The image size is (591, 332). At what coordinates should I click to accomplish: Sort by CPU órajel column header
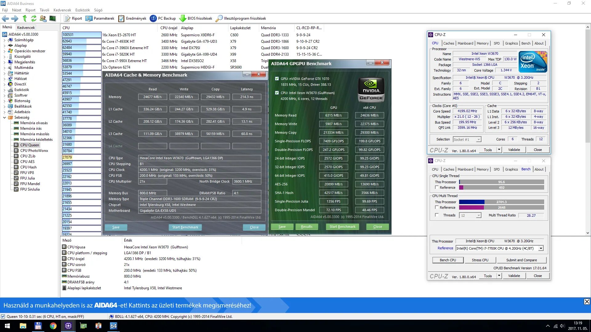(x=169, y=28)
